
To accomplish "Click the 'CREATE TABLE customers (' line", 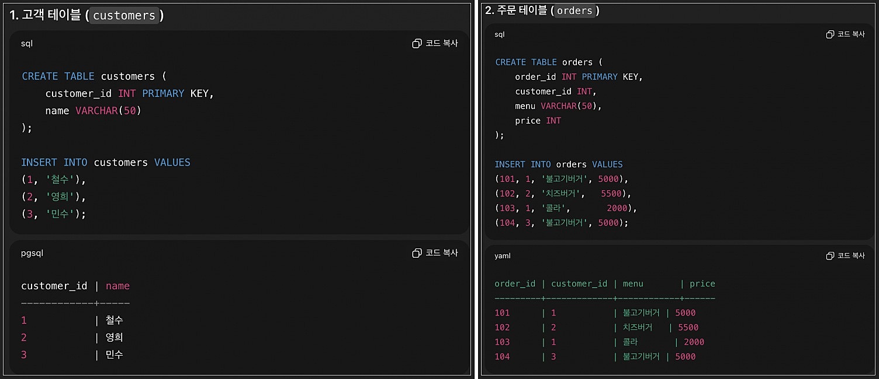I will click(94, 76).
